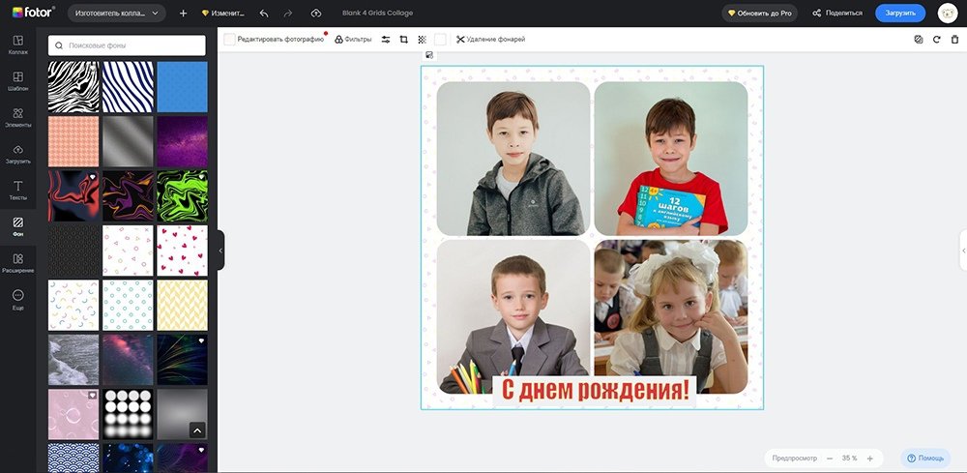Select the boy in suit photo
Screen dimensions: 967x473
tap(513, 316)
